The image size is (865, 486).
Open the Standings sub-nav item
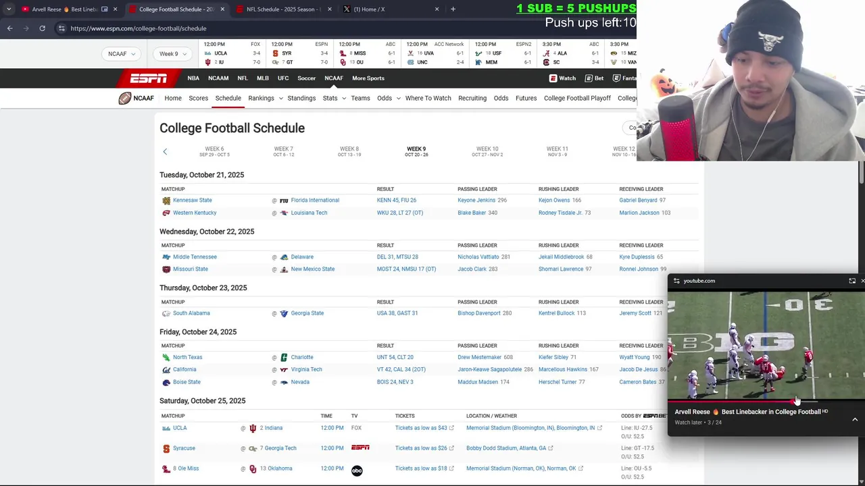point(301,99)
